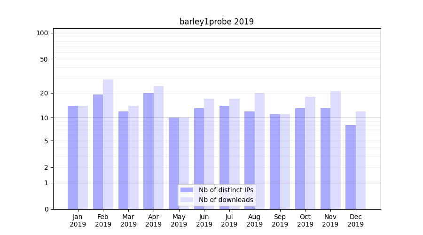The width and height of the screenshot is (423, 235).
Task: Click the Oct 2019 distinct IPs bar
Action: (x=300, y=158)
